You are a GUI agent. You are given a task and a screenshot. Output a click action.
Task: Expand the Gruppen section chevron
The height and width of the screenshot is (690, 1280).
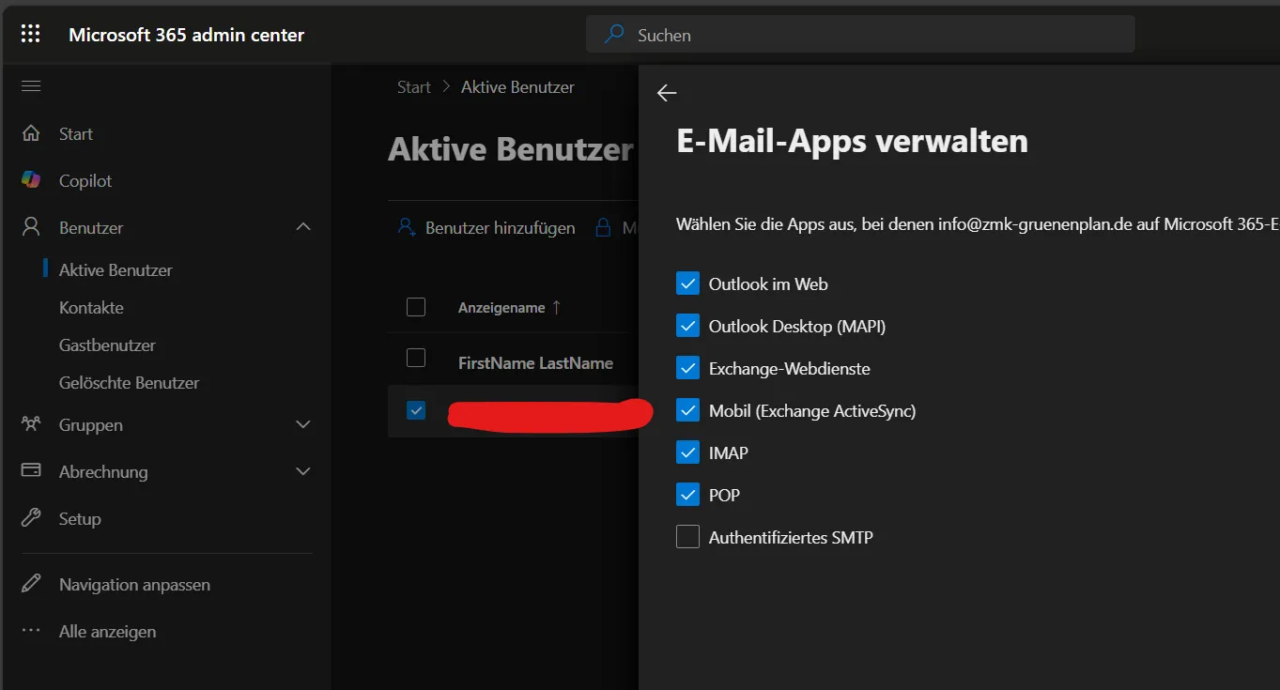303,424
